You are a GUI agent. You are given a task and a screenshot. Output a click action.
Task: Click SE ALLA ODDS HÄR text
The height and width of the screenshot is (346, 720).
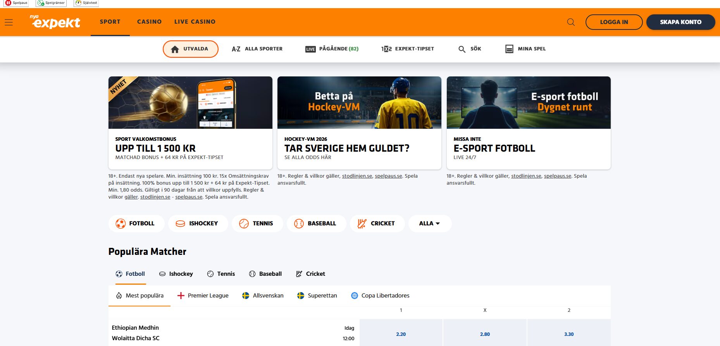pos(308,157)
